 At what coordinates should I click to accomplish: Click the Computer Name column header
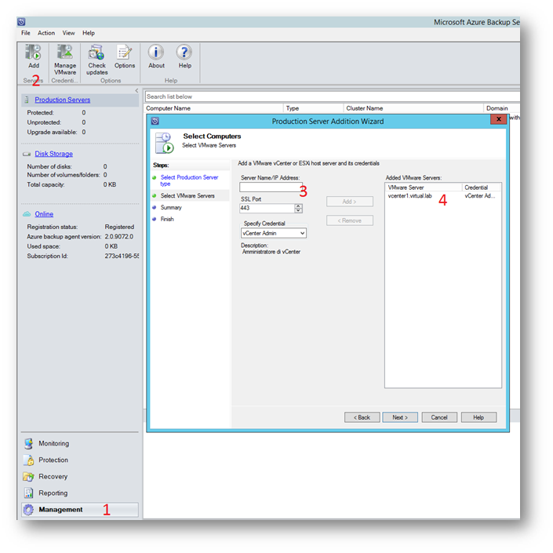[213, 108]
